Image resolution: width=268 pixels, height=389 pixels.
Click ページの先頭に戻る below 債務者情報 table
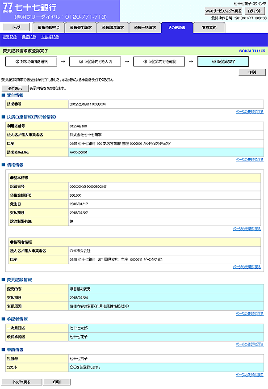pos(247,267)
